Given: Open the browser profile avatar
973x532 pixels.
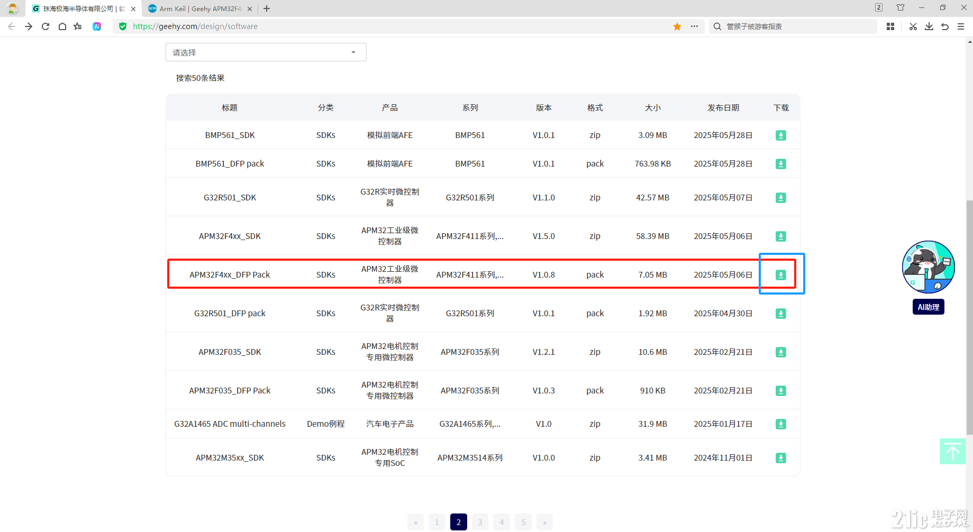Looking at the screenshot, I should point(13,8).
